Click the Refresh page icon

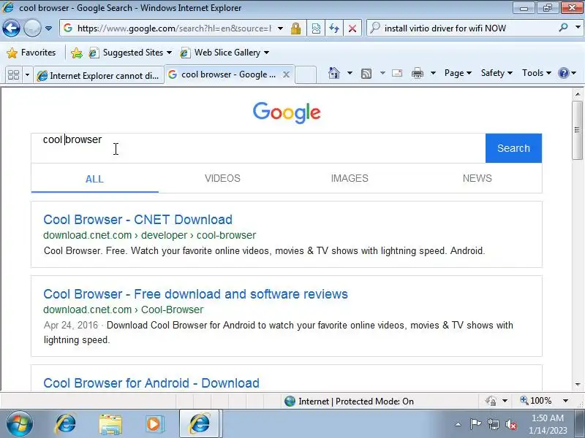(334, 28)
